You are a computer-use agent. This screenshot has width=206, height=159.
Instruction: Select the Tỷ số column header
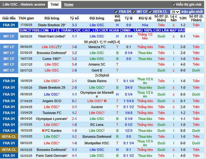74,18
